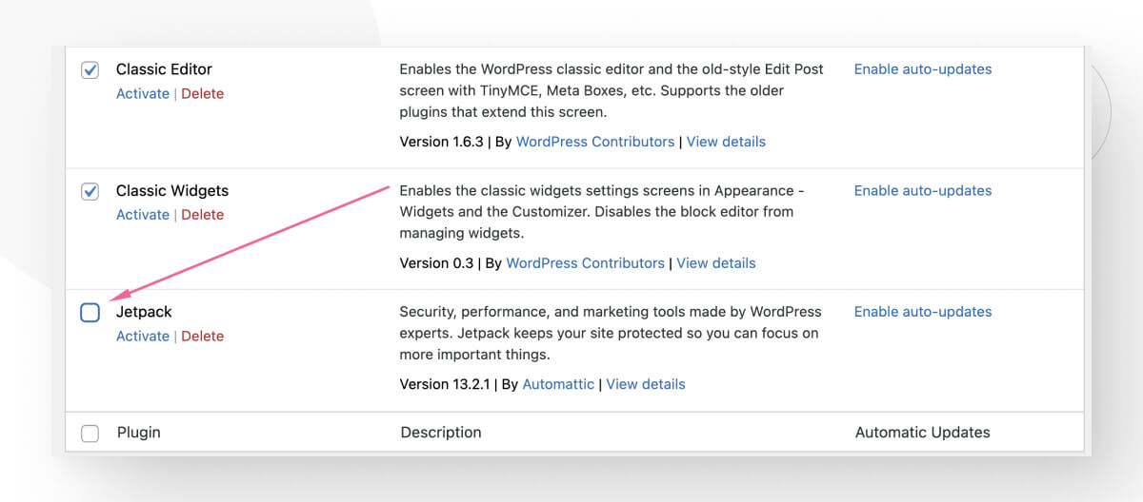The height and width of the screenshot is (502, 1143).
Task: Open View details for Jetpack
Action: (646, 384)
